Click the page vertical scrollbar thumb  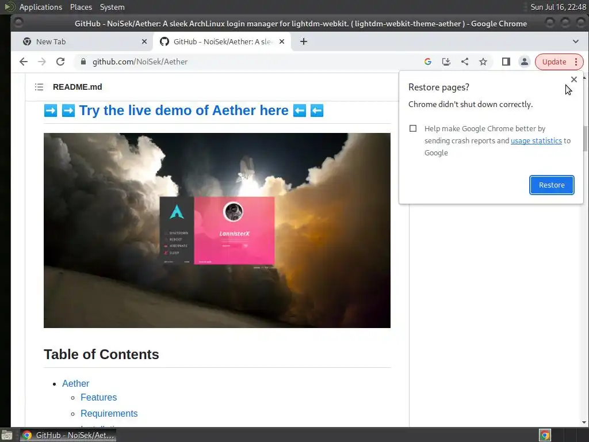(x=584, y=138)
